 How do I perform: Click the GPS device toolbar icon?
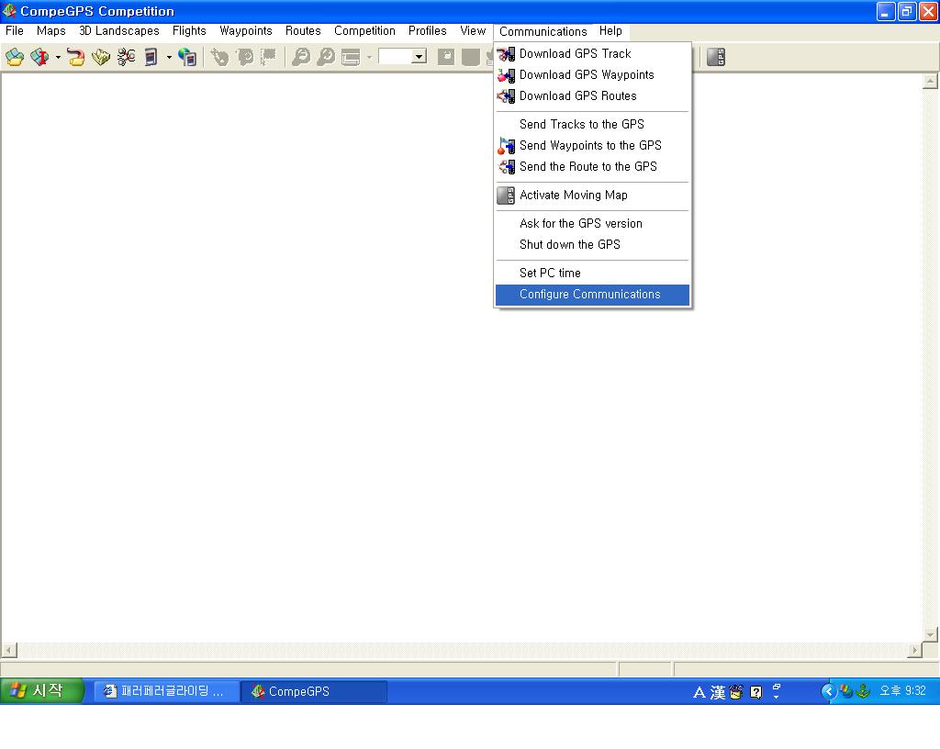(x=151, y=58)
